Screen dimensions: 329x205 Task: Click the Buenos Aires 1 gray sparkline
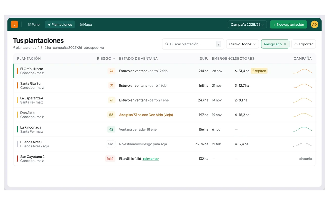click(x=303, y=144)
